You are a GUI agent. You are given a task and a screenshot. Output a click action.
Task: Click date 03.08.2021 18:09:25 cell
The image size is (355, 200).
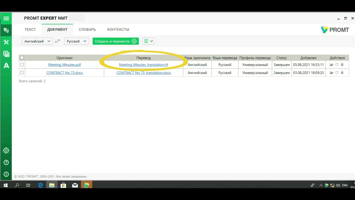(x=308, y=73)
